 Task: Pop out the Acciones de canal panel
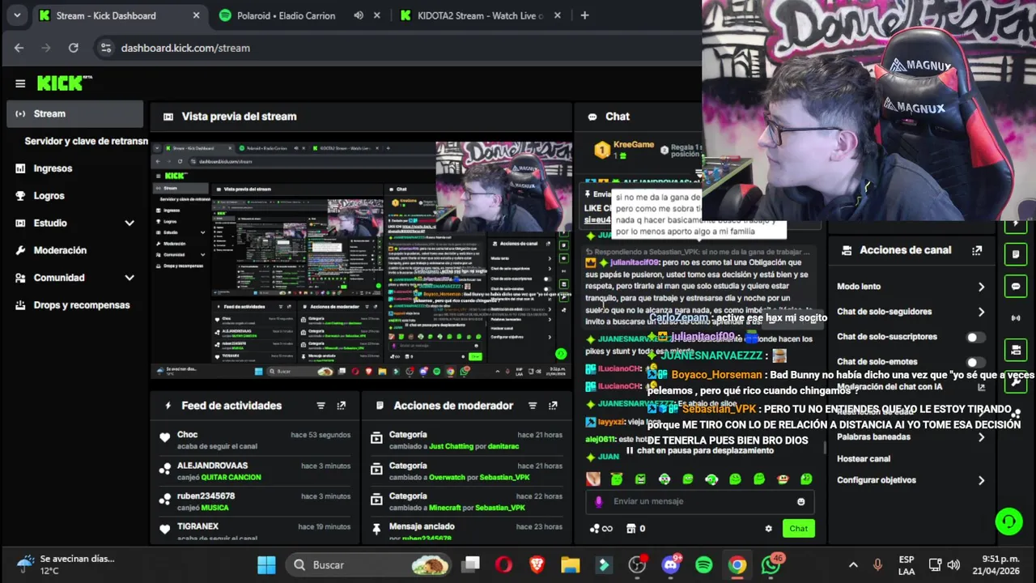pyautogui.click(x=977, y=251)
